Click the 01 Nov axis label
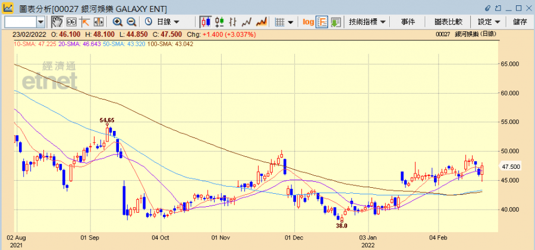 point(220,237)
